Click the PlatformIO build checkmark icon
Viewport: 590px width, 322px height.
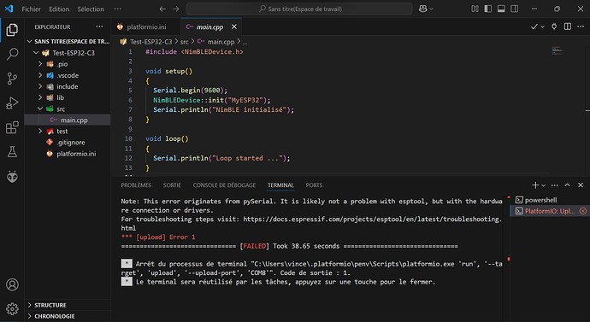pos(534,26)
